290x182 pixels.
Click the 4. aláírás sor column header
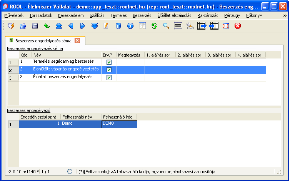[x=251, y=55]
